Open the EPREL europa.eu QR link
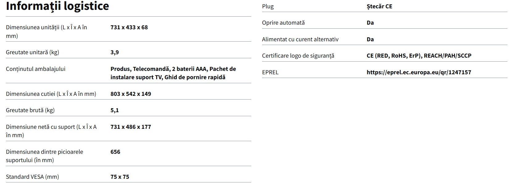This screenshot has height=196, width=513. point(419,72)
